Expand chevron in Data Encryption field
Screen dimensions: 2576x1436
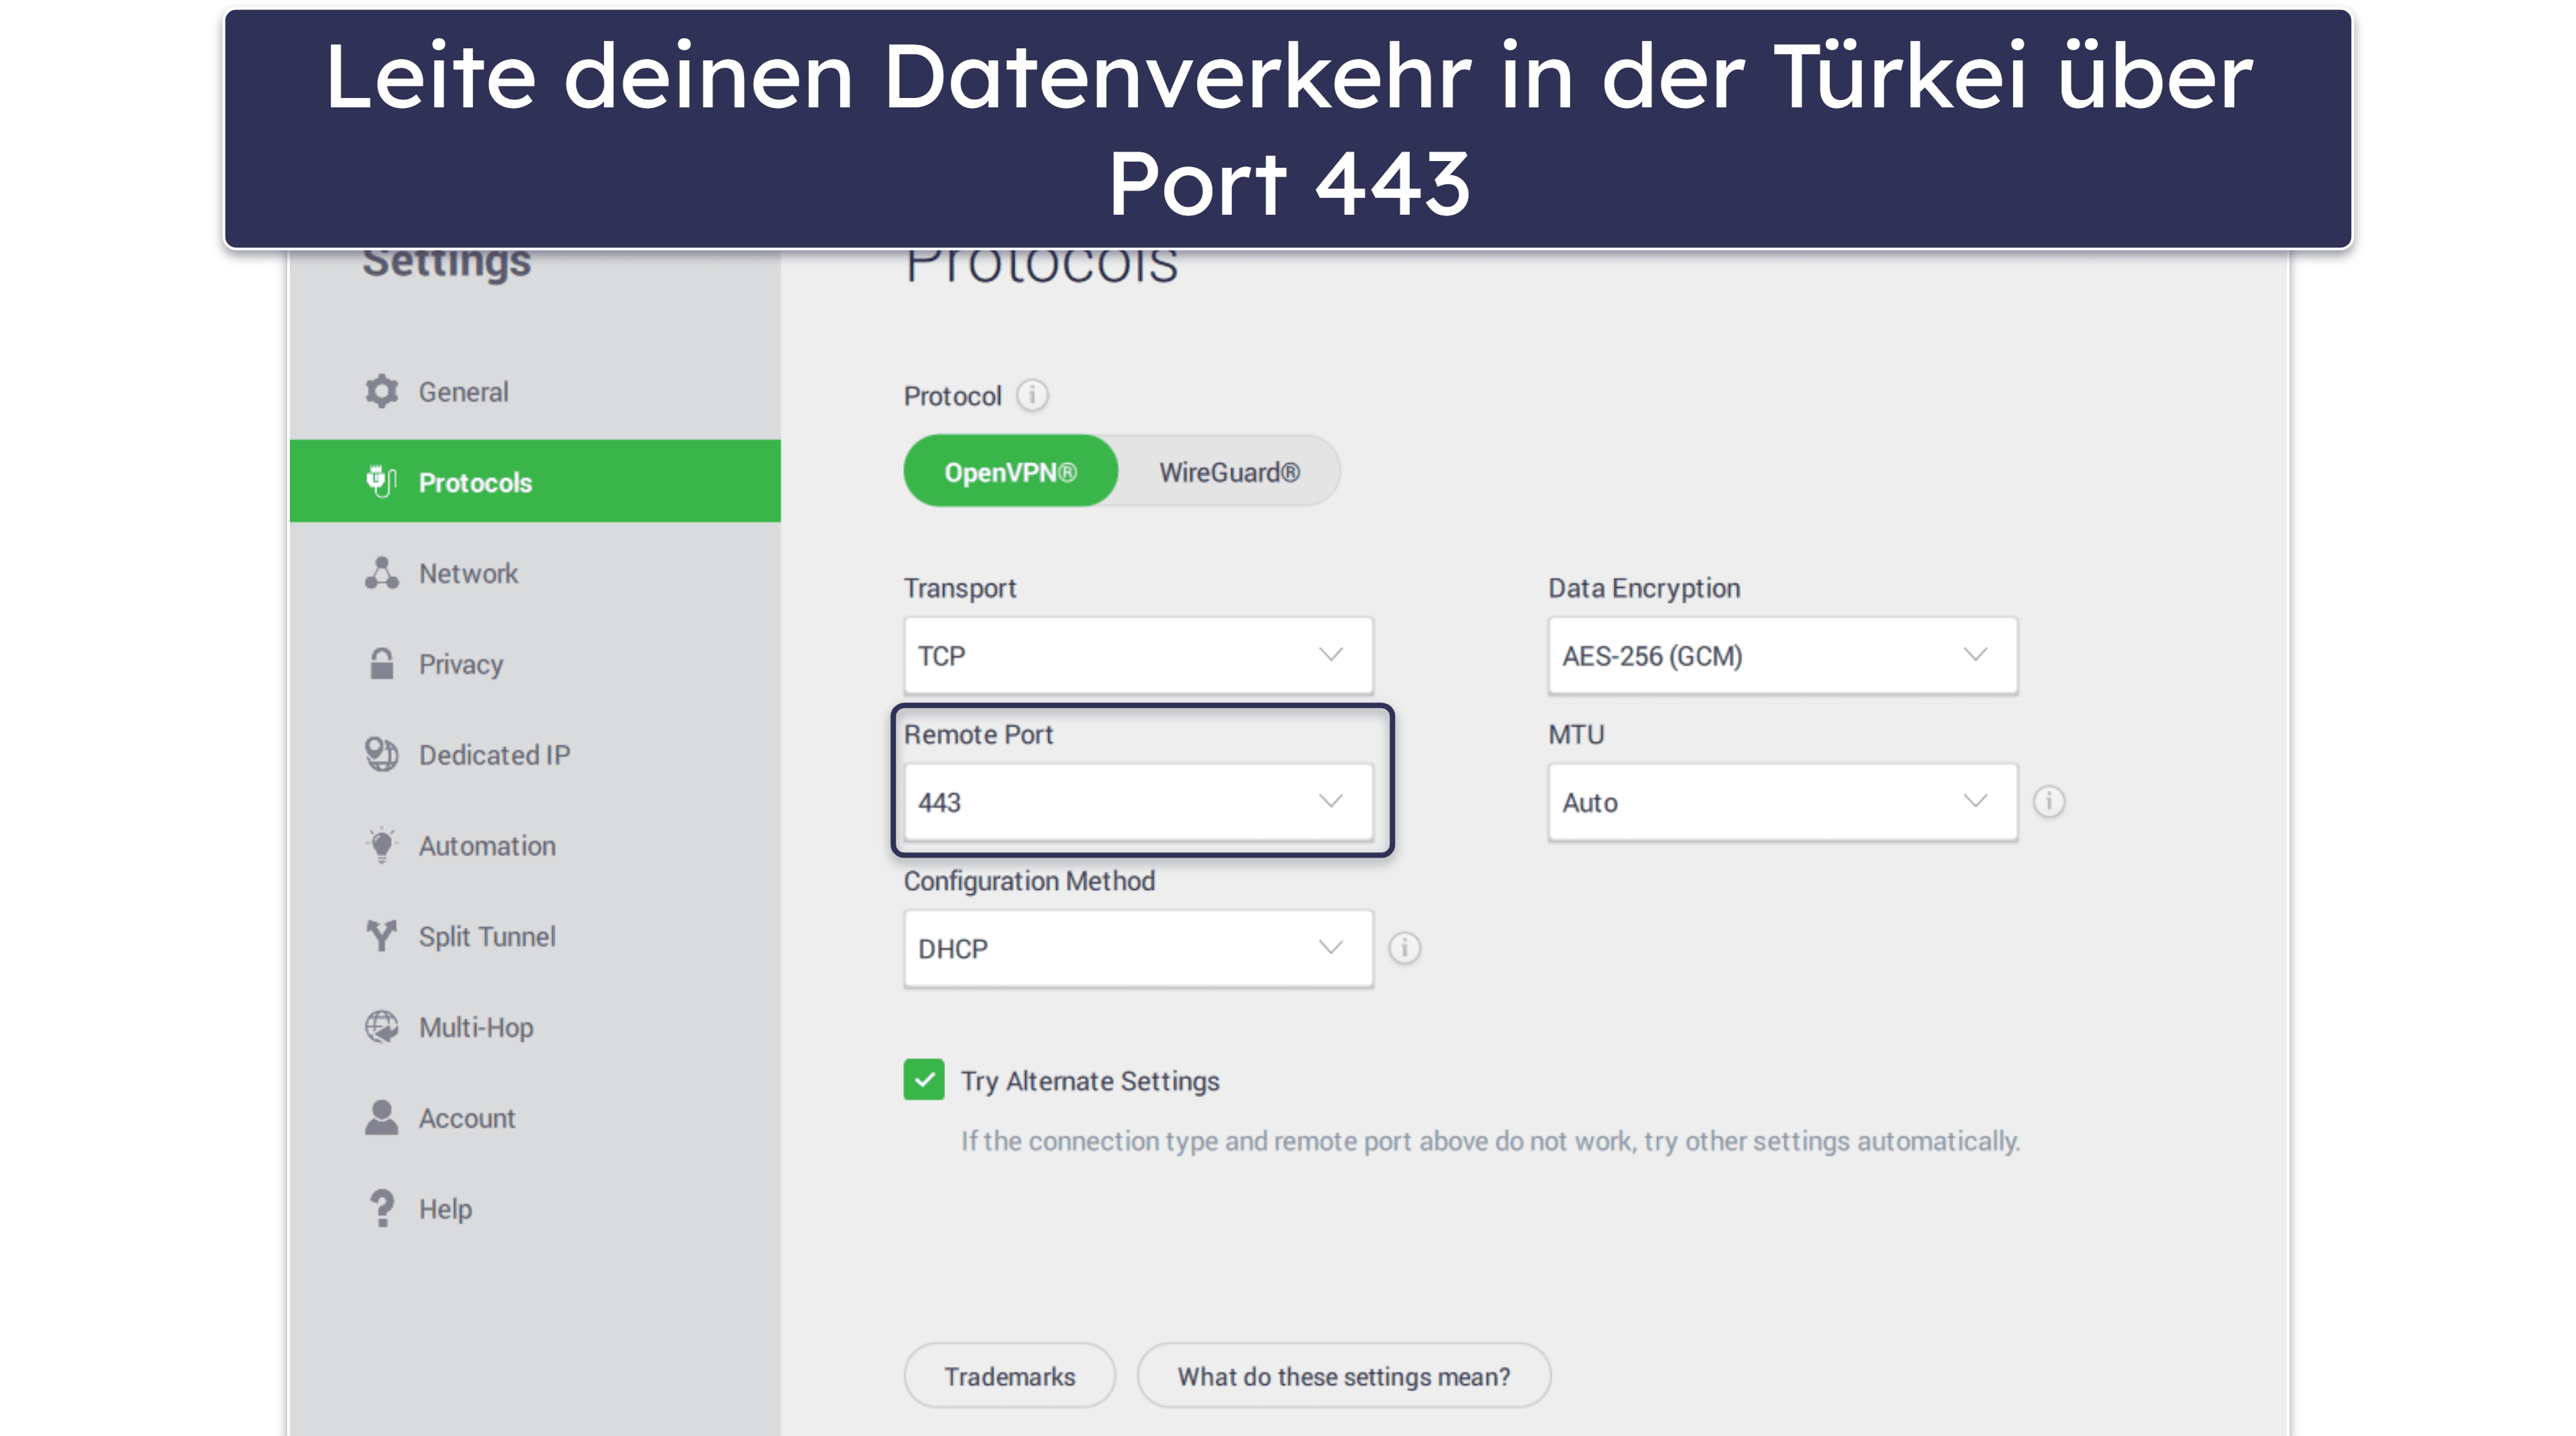click(1974, 654)
